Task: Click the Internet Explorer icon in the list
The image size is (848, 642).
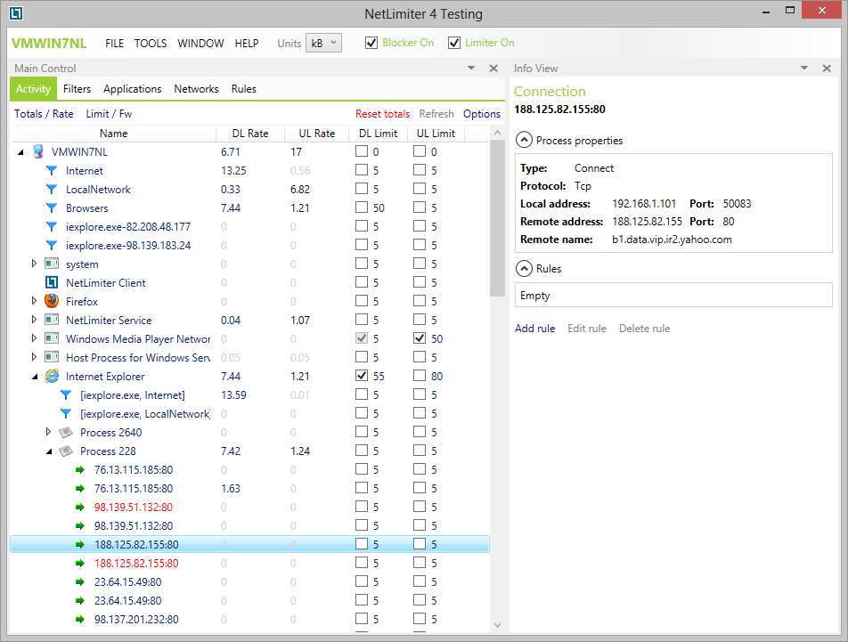Action: 52,376
